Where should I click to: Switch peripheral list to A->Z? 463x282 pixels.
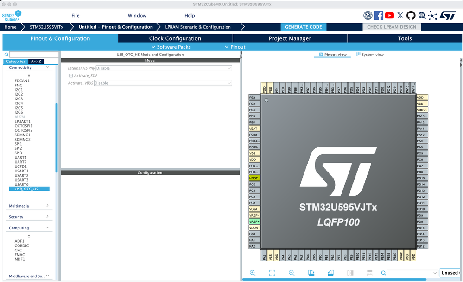tap(36, 61)
